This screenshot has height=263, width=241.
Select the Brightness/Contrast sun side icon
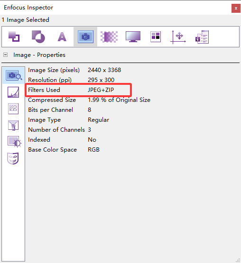tap(14, 142)
